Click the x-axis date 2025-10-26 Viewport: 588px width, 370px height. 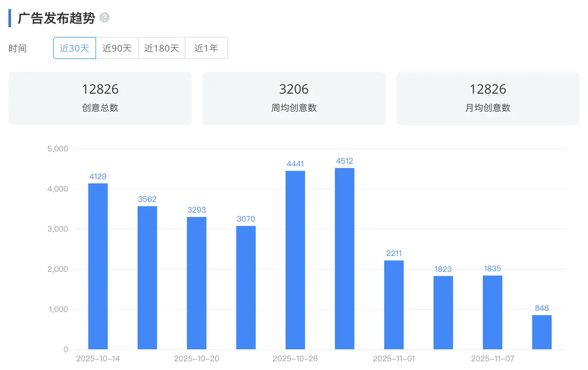click(295, 359)
